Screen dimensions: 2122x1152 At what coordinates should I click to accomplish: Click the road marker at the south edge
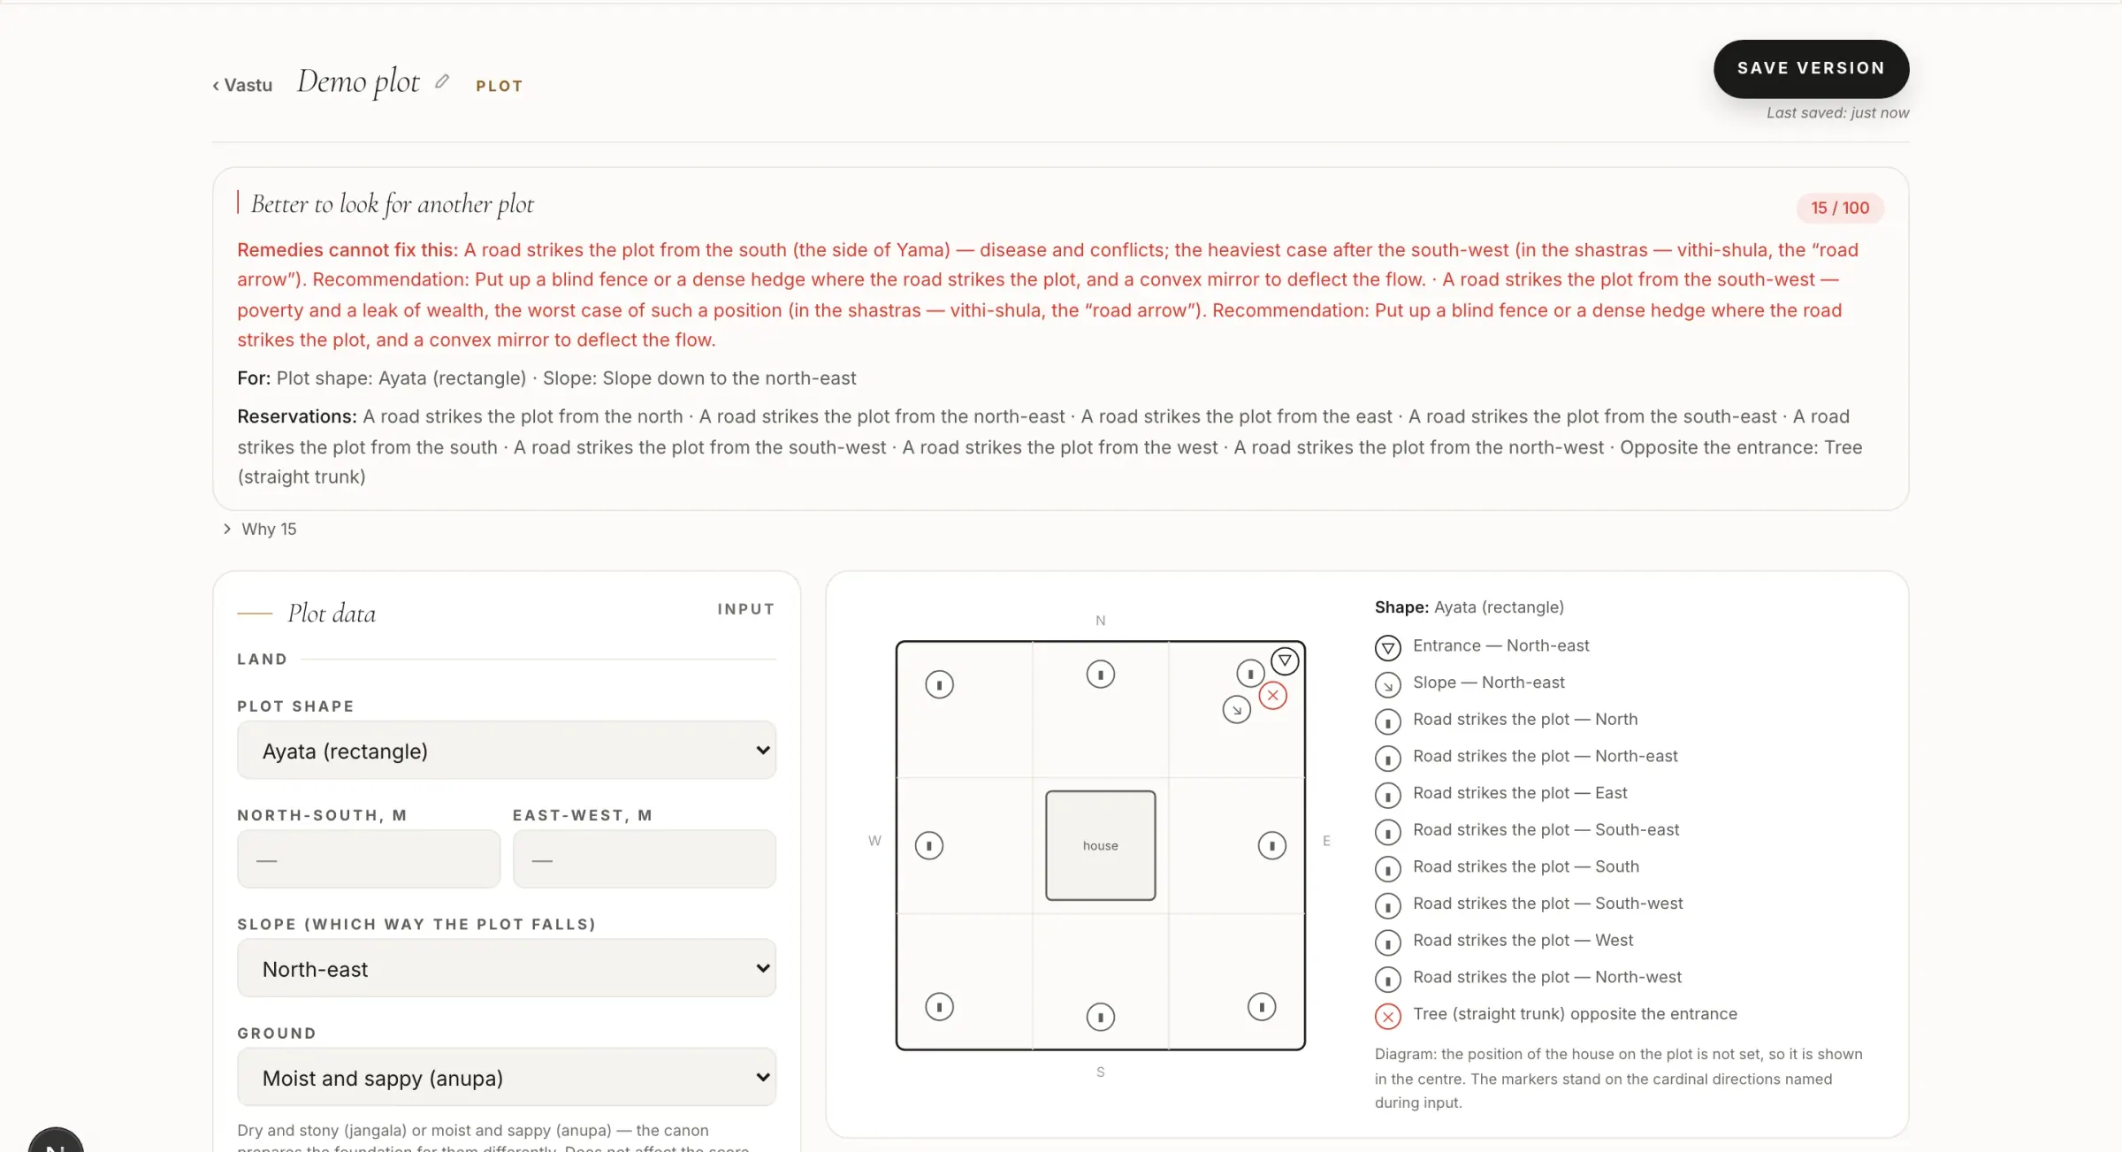coord(1100,1017)
